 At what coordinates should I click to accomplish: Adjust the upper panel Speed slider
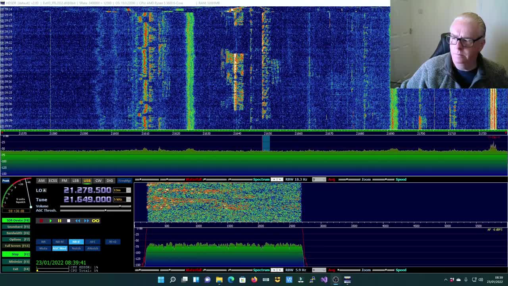[x=383, y=180]
